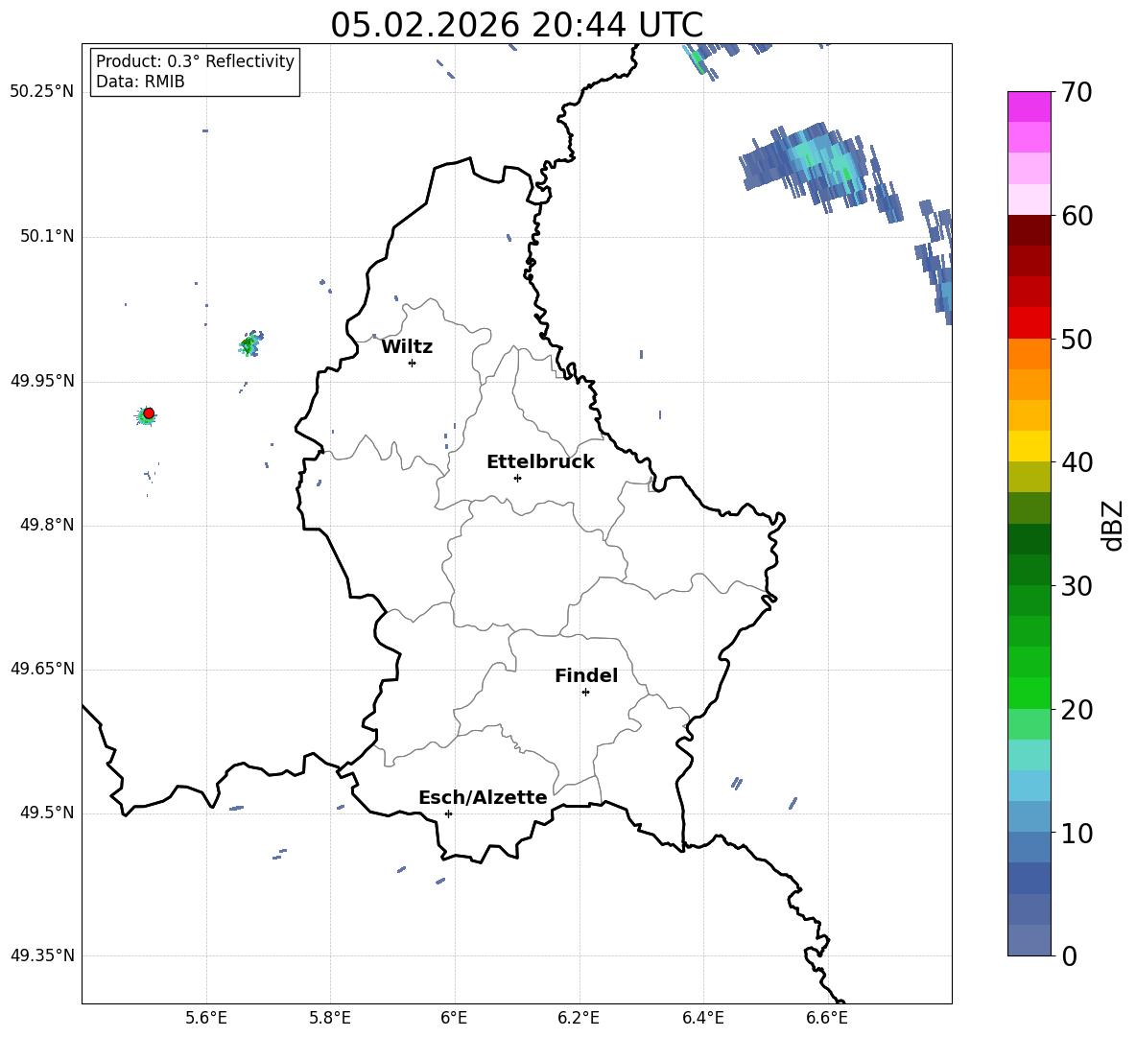Image resolution: width=1136 pixels, height=1037 pixels.
Task: Click the cross marker under Wiltz
Action: [412, 363]
